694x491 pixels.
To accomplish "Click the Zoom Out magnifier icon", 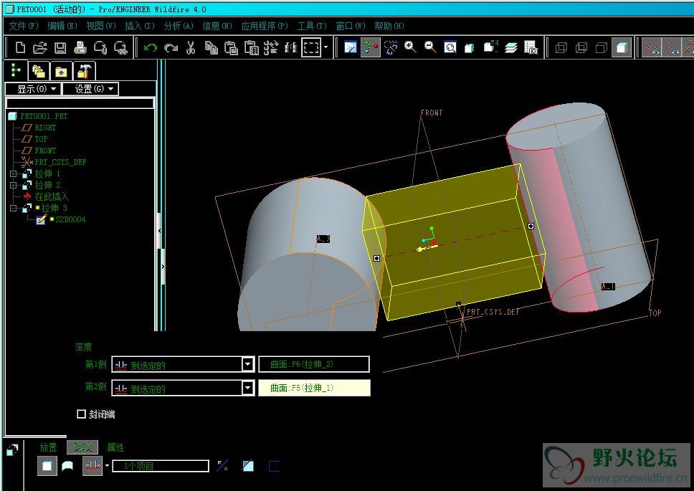I will pyautogui.click(x=430, y=47).
